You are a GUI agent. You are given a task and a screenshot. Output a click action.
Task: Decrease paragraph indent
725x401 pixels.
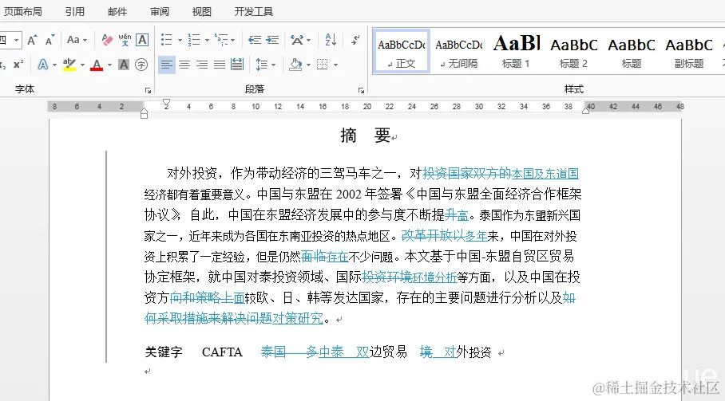coord(254,40)
